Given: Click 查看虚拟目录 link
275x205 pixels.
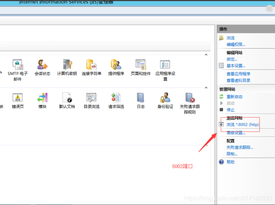Looking at the screenshot, I should click(x=238, y=80).
